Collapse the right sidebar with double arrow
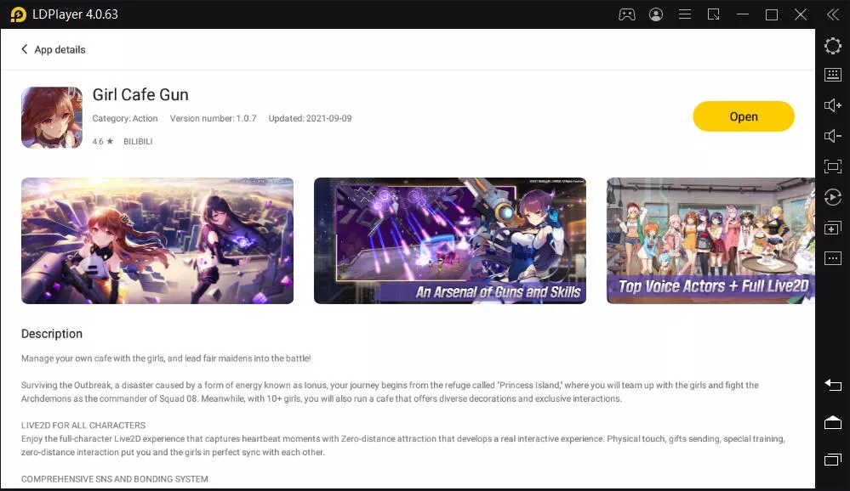 pyautogui.click(x=833, y=14)
